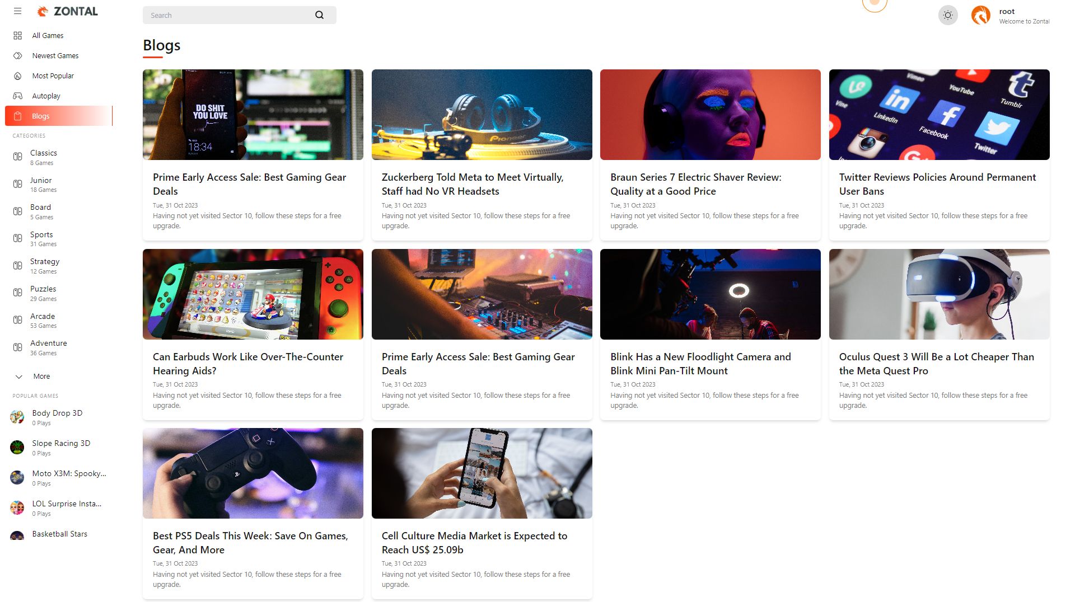1075x602 pixels.
Task: Open Body Drop 3D game link
Action: tap(57, 413)
